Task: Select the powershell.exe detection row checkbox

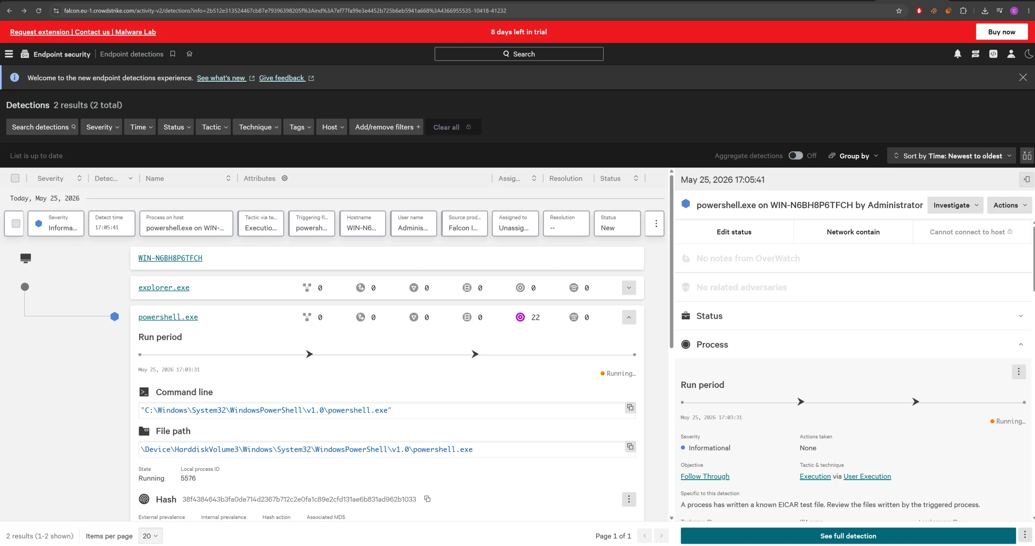Action: coord(16,223)
